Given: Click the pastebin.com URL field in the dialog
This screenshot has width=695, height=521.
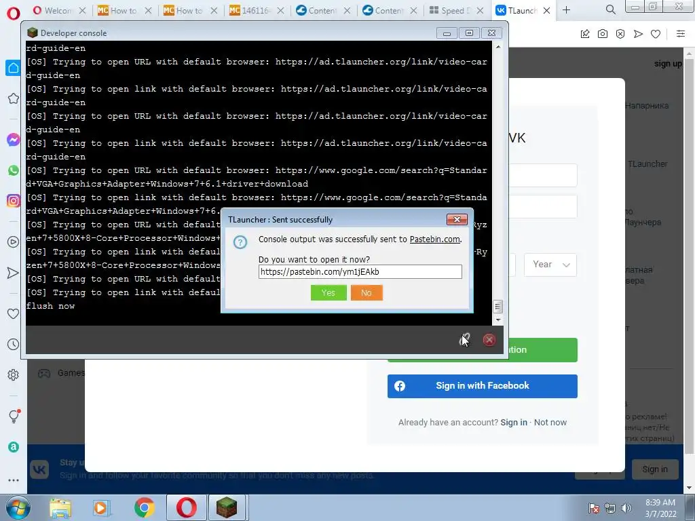Looking at the screenshot, I should coord(360,271).
